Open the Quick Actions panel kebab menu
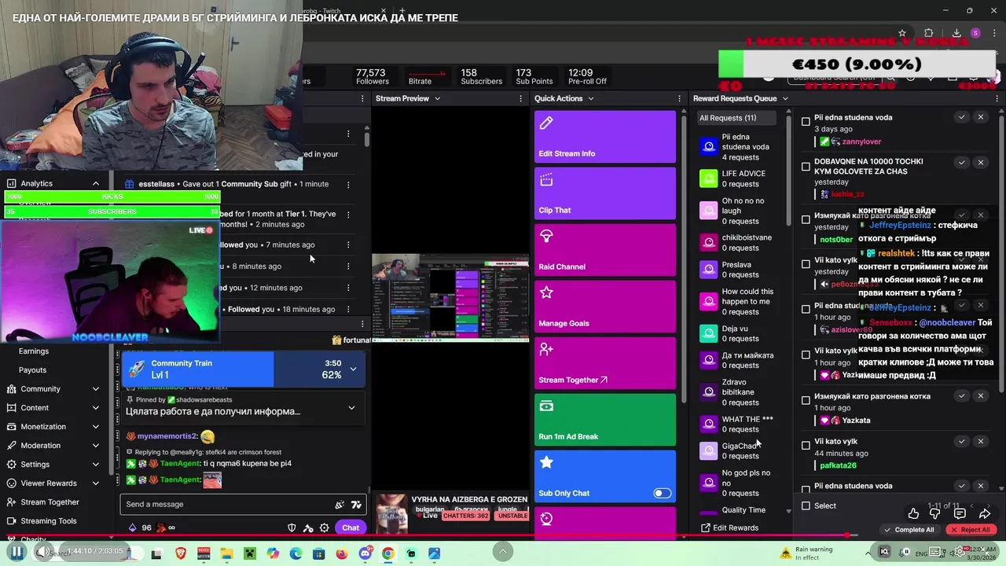Image resolution: width=1006 pixels, height=566 pixels. click(679, 98)
